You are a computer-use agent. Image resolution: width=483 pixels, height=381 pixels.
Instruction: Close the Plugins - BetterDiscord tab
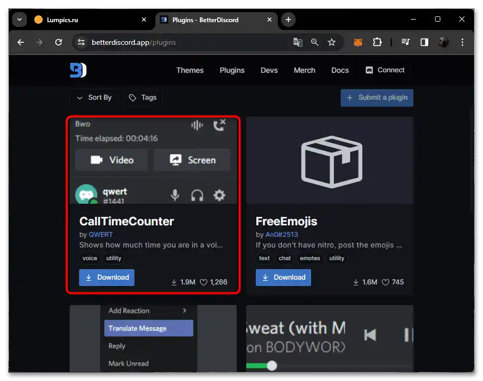click(269, 20)
